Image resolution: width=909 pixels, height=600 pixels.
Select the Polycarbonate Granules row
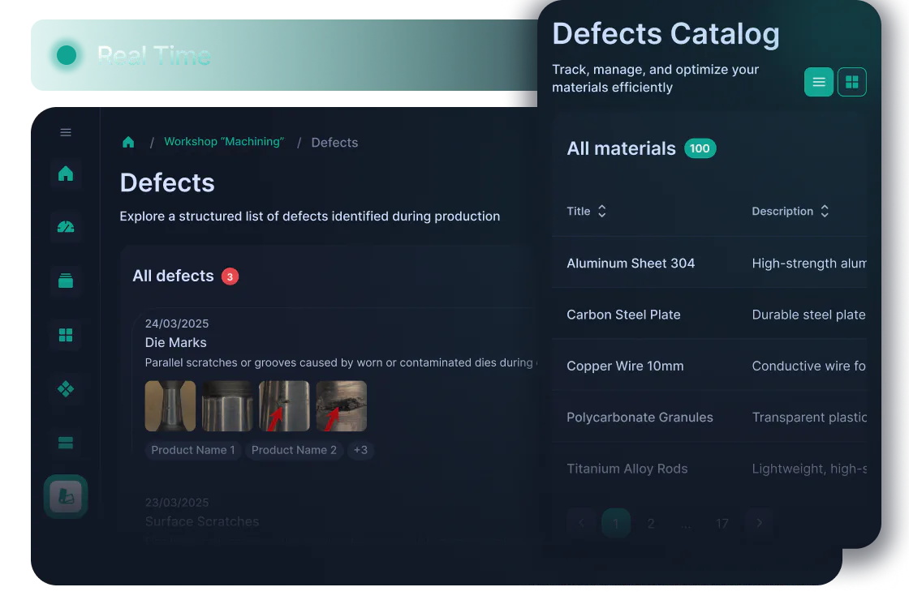(x=709, y=417)
